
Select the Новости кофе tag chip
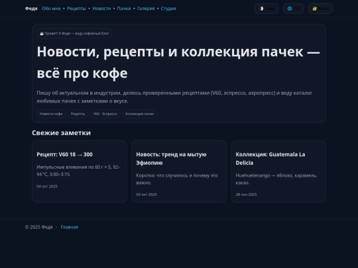click(x=51, y=114)
